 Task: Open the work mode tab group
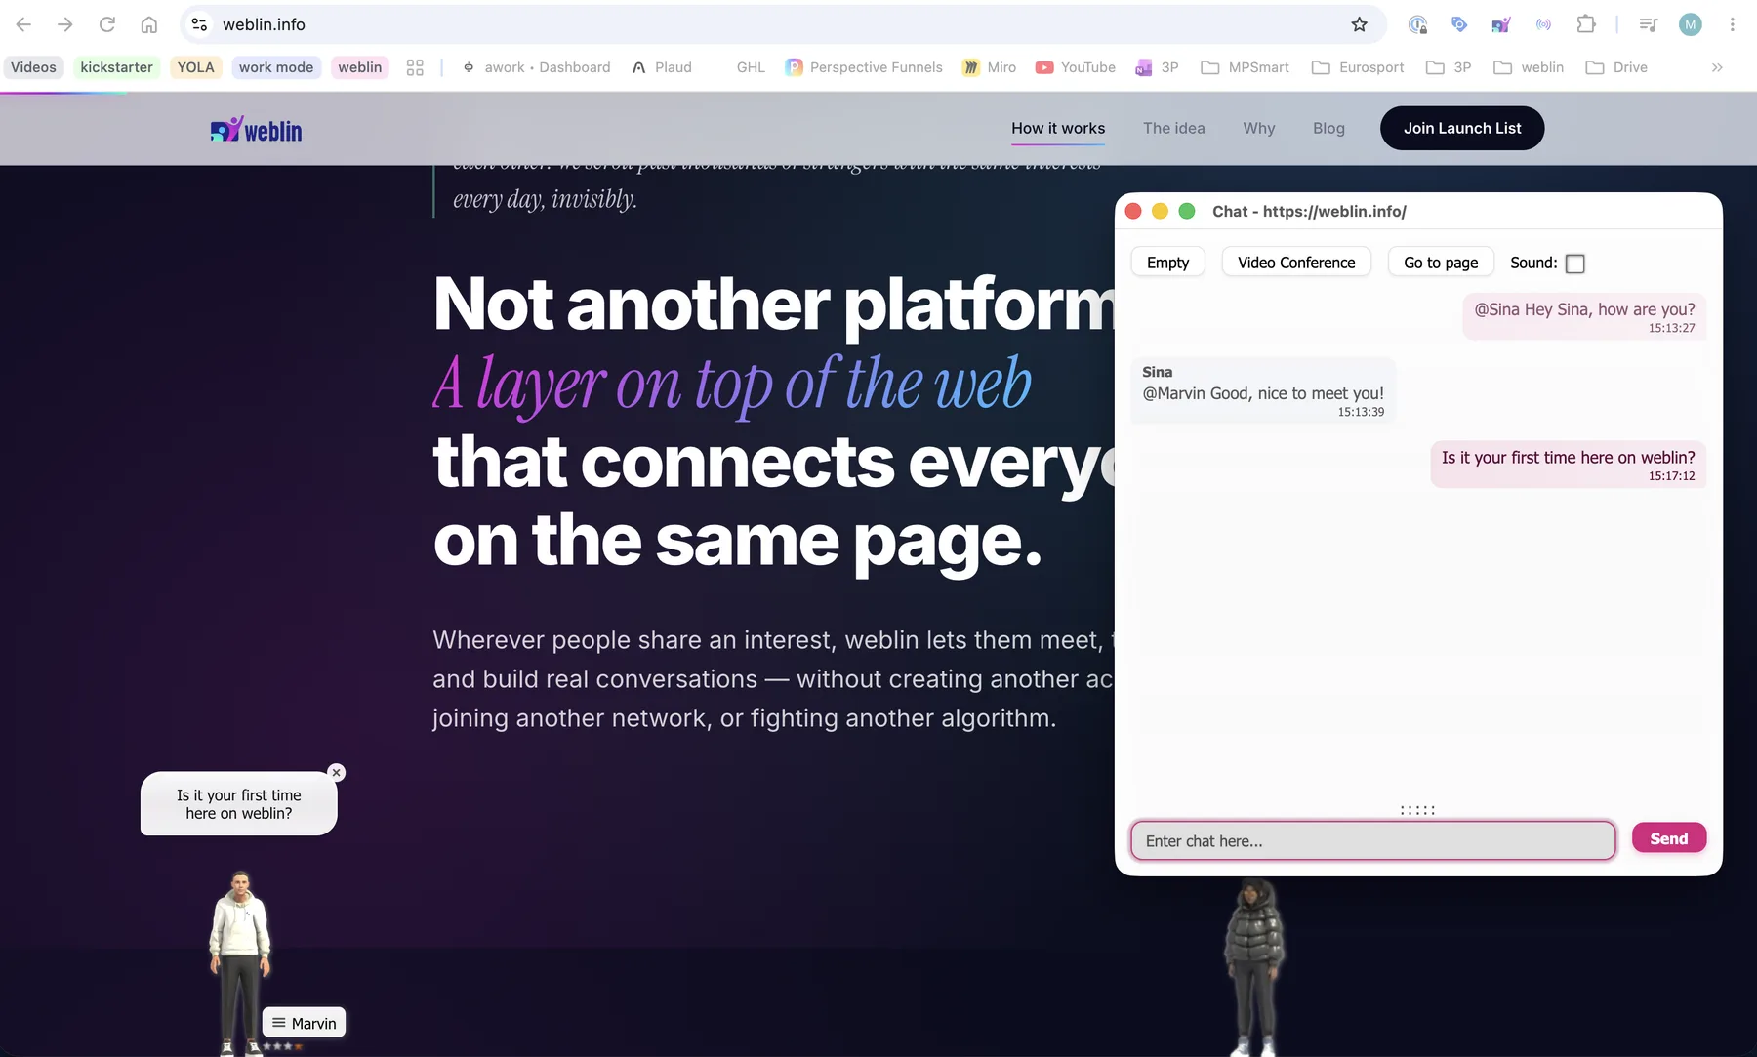coord(276,67)
